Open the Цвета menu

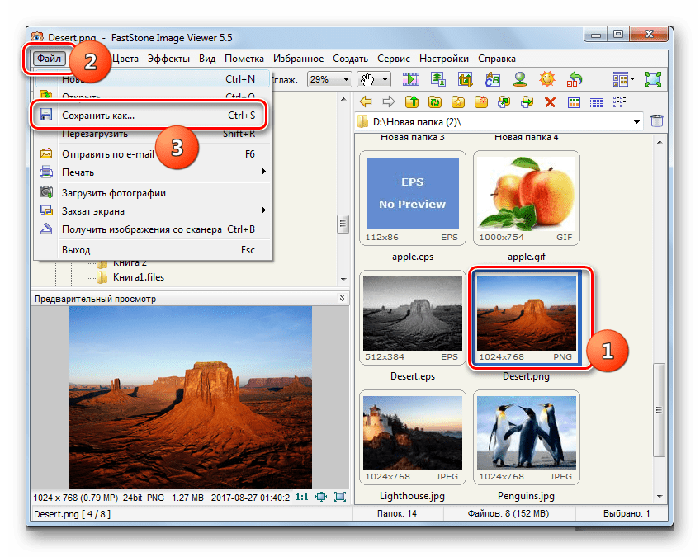click(x=125, y=59)
